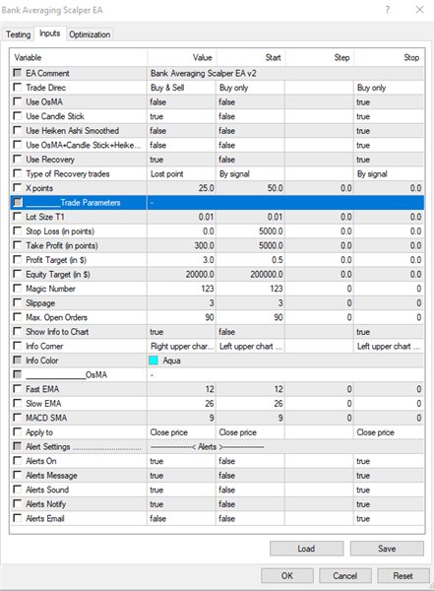Viewport: 434px width, 591px height.
Task: Open the Optimization tab
Action: click(x=90, y=34)
